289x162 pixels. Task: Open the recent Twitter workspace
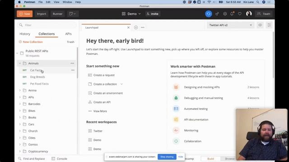click(98, 131)
